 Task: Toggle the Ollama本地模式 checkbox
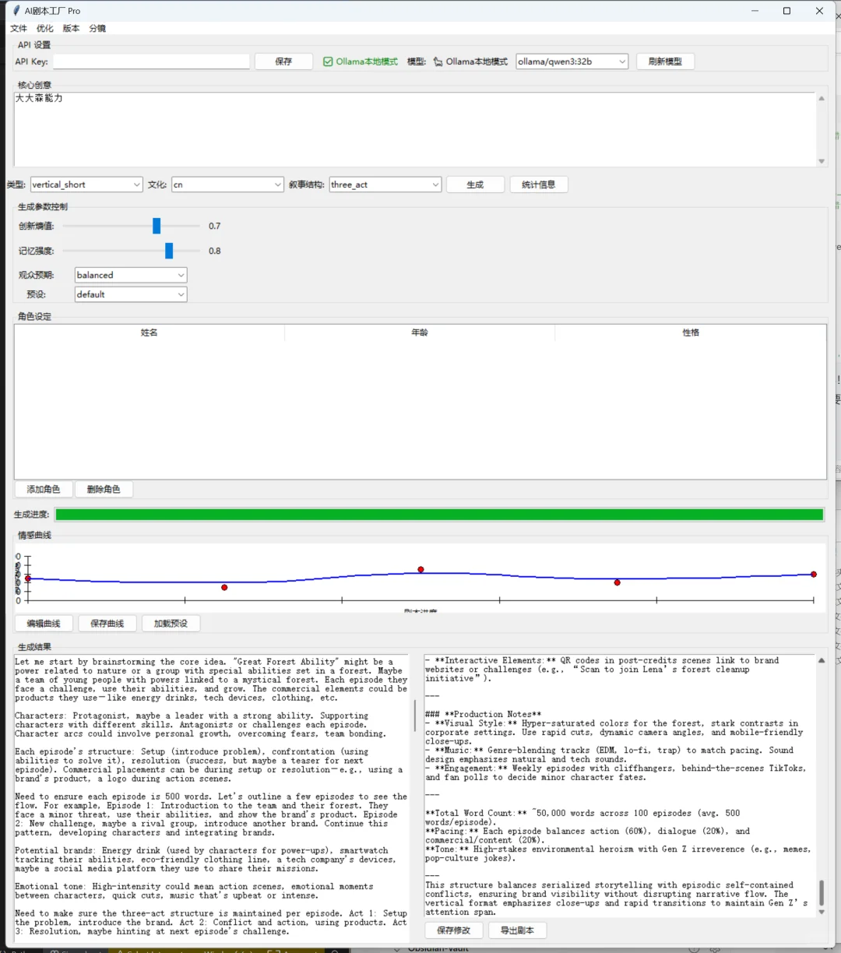pyautogui.click(x=328, y=62)
